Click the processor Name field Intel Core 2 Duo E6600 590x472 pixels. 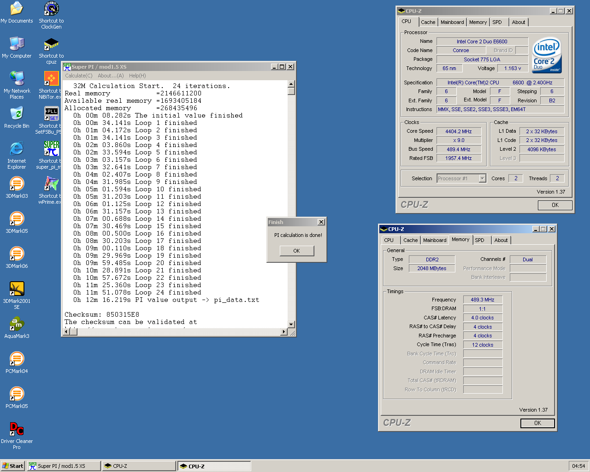482,41
